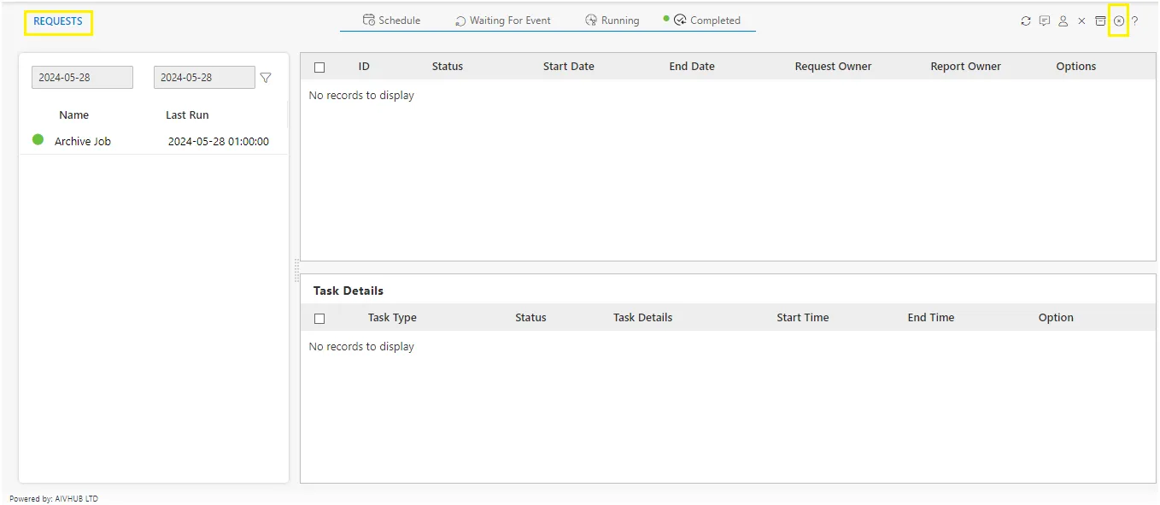Image resolution: width=1160 pixels, height=505 pixels.
Task: Click the circled X cancel icon
Action: [1119, 21]
